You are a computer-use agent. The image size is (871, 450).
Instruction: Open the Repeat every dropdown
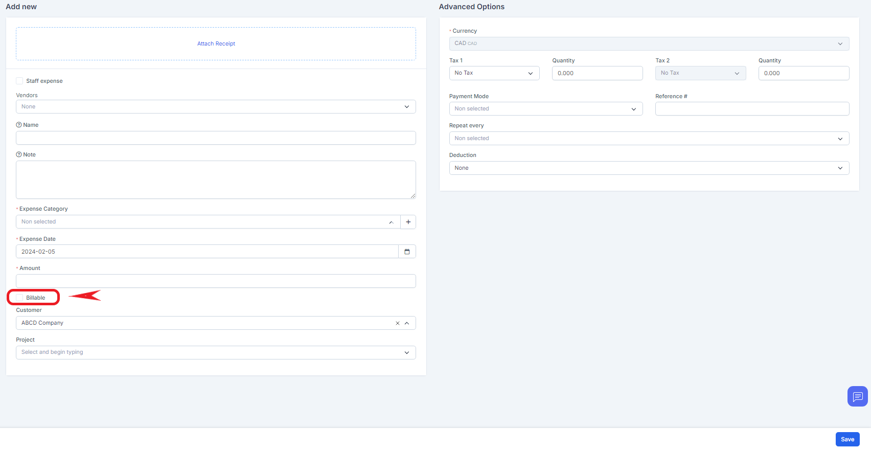(x=649, y=139)
